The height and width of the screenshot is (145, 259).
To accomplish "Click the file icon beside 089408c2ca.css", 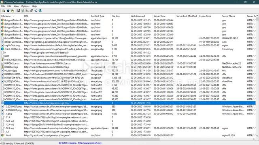I will click(x=2, y=63).
